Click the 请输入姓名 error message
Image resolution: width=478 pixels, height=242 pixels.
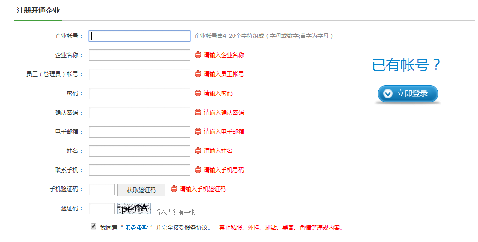(218, 151)
